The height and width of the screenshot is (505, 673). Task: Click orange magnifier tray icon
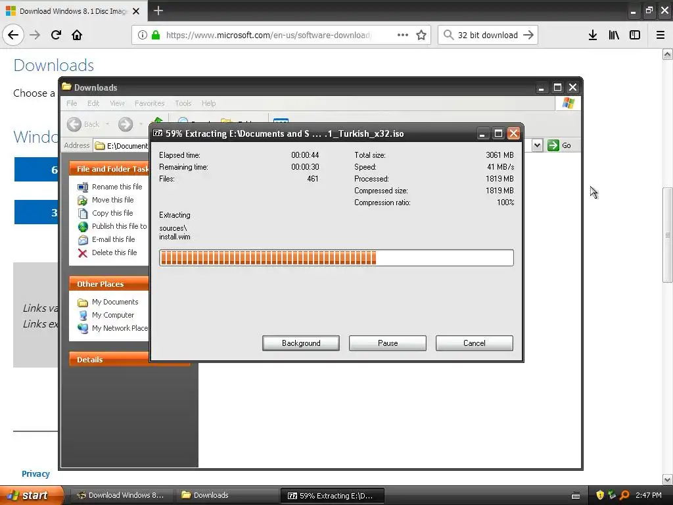(624, 495)
